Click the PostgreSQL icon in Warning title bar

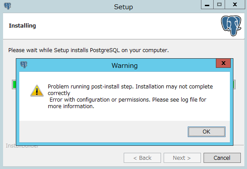point(24,65)
